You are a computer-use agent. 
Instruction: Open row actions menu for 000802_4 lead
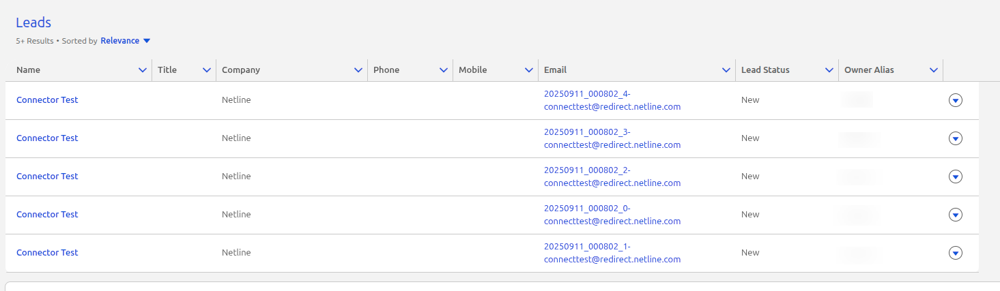click(x=956, y=100)
